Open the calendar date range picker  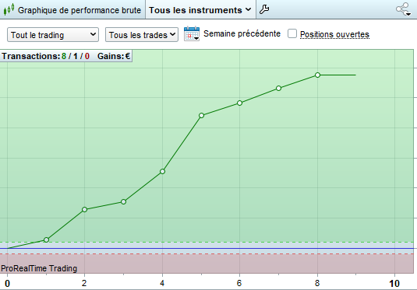192,33
